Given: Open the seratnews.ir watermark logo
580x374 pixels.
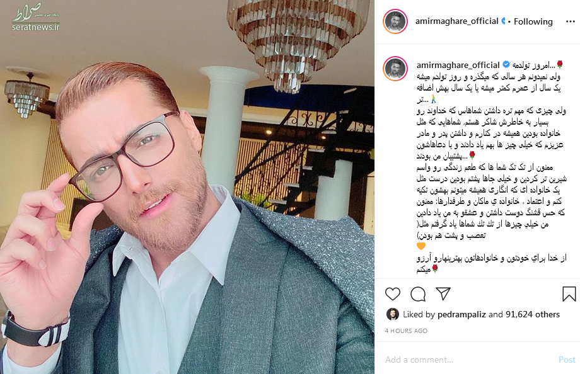Looking at the screenshot, I should coord(35,18).
